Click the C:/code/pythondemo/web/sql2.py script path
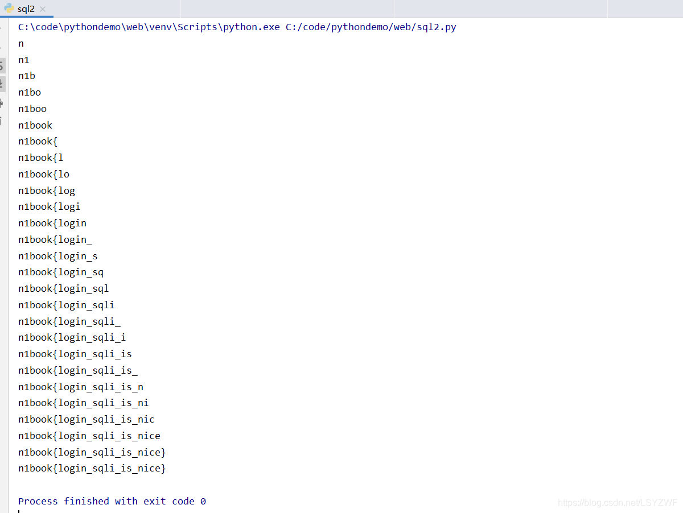683x513 pixels. point(371,27)
